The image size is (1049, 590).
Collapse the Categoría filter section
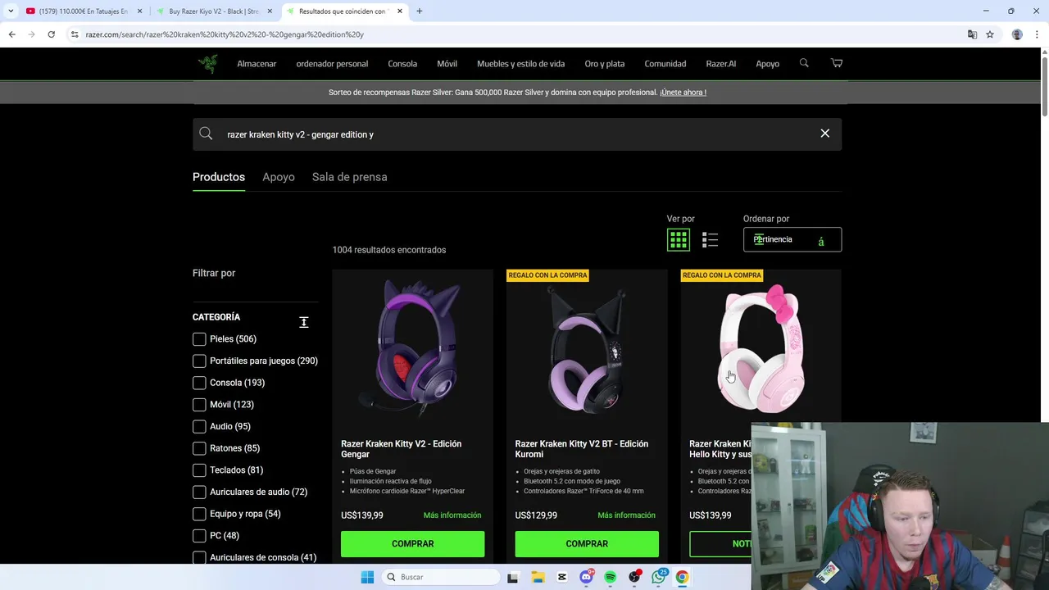303,322
